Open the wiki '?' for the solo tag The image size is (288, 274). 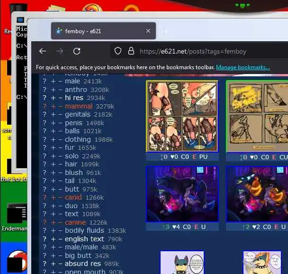pyautogui.click(x=44, y=156)
